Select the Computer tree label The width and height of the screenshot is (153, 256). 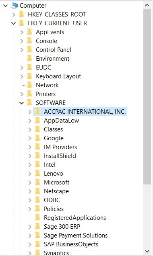pos(33,6)
